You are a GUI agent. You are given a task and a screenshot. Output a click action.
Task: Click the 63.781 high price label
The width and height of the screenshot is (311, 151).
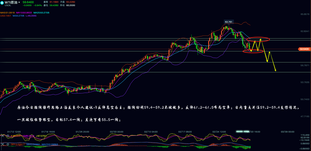229,22
